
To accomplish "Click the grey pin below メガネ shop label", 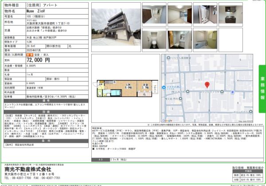I will click(x=180, y=98).
